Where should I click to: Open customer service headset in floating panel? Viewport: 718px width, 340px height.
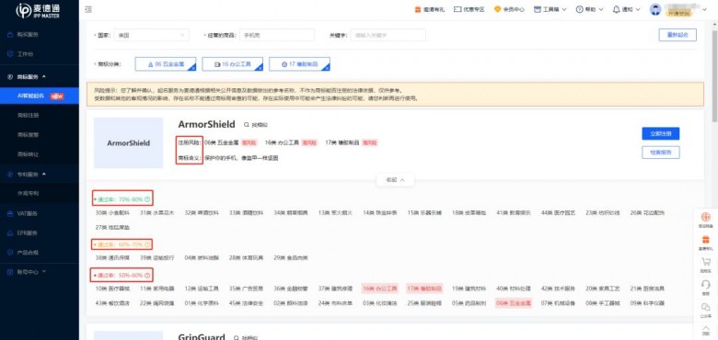click(706, 284)
